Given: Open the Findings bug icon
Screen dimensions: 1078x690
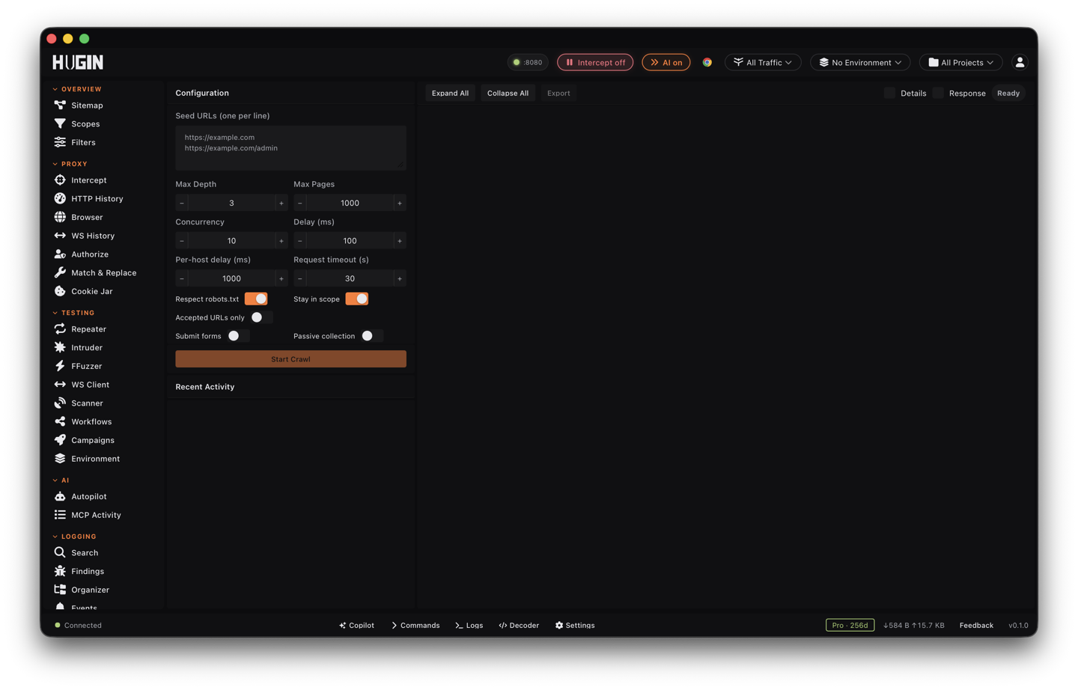Looking at the screenshot, I should tap(60, 571).
